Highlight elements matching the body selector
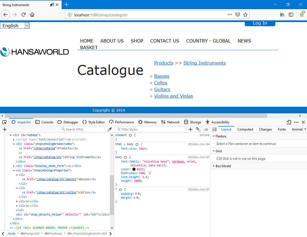 pyautogui.click(x=126, y=157)
